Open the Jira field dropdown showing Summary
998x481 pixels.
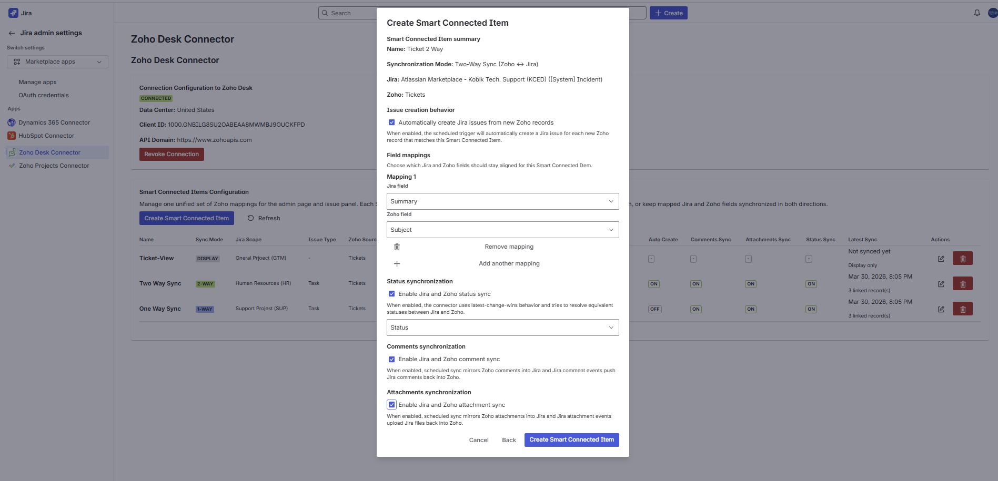tap(502, 201)
